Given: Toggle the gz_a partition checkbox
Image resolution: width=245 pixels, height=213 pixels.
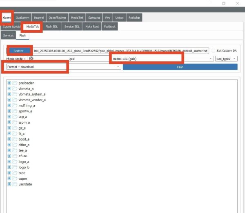Looking at the screenshot, I should [x=9, y=128].
